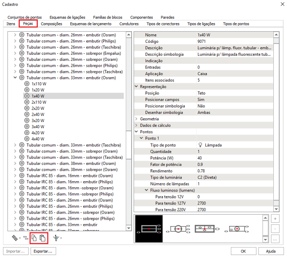This screenshot has height=257, width=287.
Task: Click the ellipsis button beside the symbol thumbnails
Action: click(275, 239)
